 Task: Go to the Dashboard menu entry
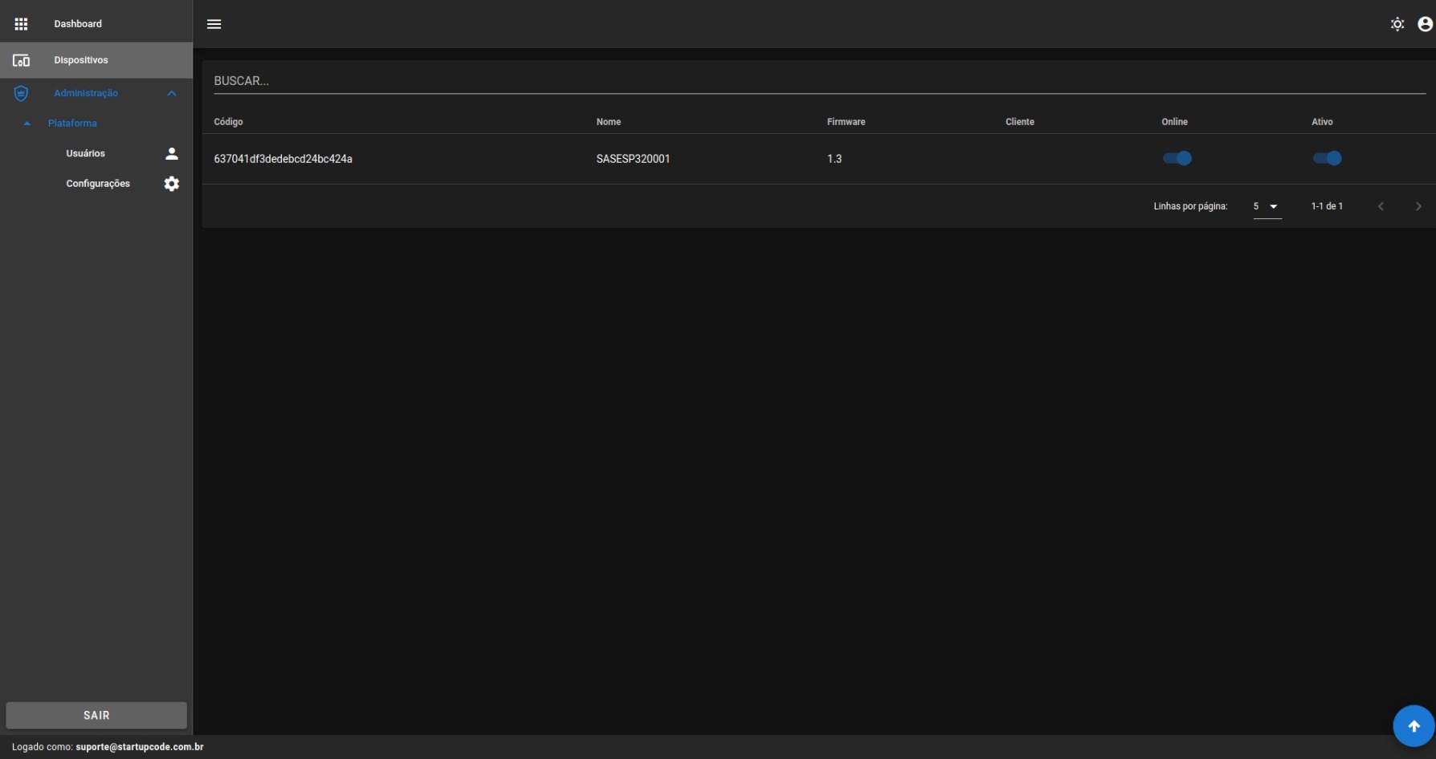click(x=78, y=24)
